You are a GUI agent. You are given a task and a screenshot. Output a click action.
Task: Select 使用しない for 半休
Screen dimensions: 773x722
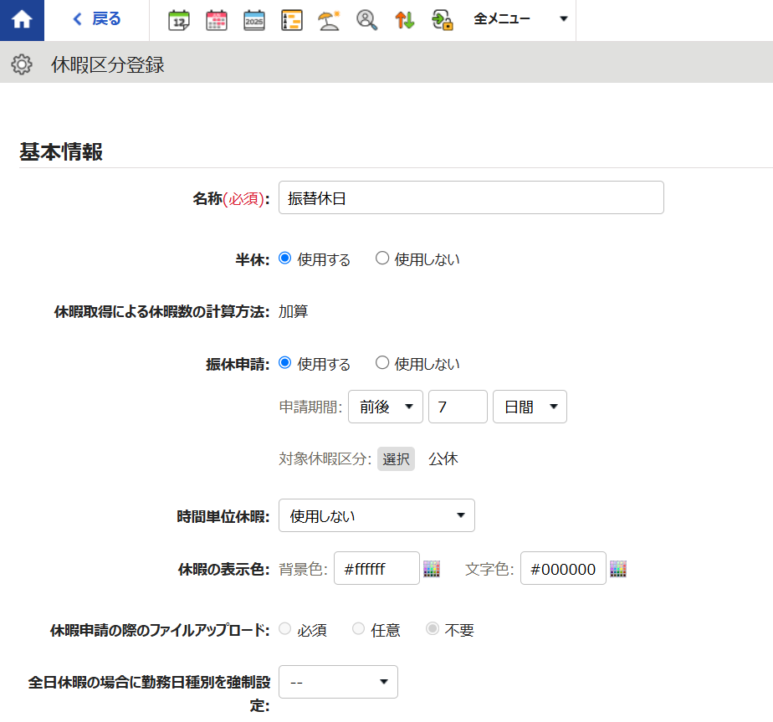click(382, 259)
